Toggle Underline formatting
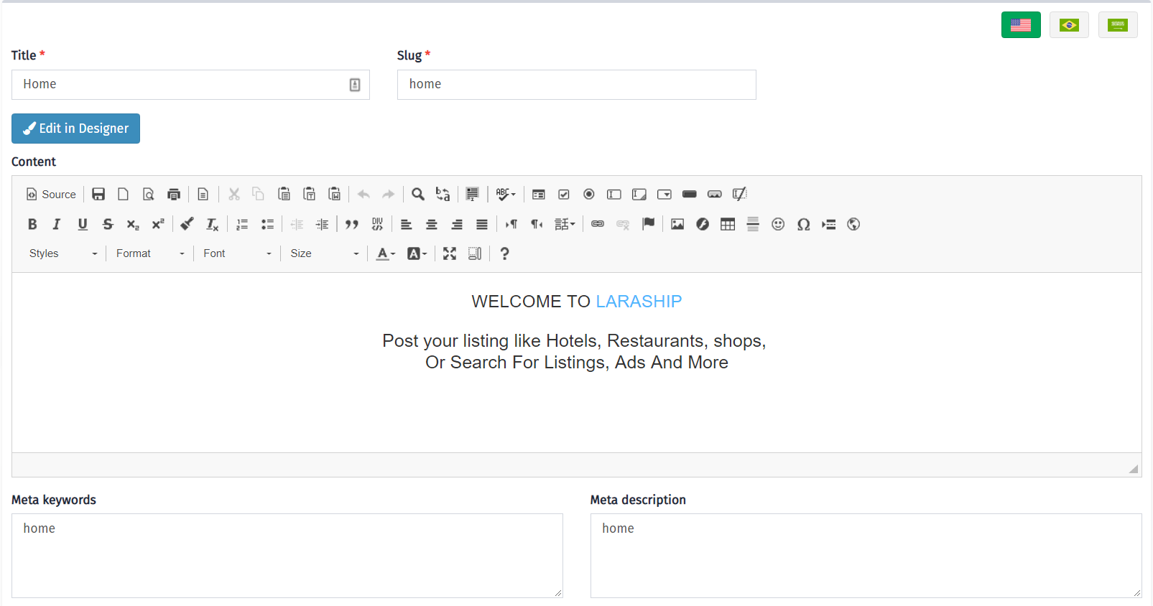 (83, 225)
